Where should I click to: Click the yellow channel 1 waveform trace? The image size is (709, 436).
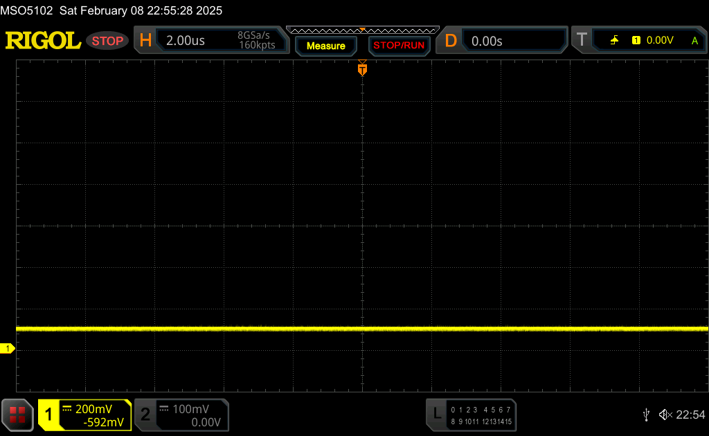point(361,329)
